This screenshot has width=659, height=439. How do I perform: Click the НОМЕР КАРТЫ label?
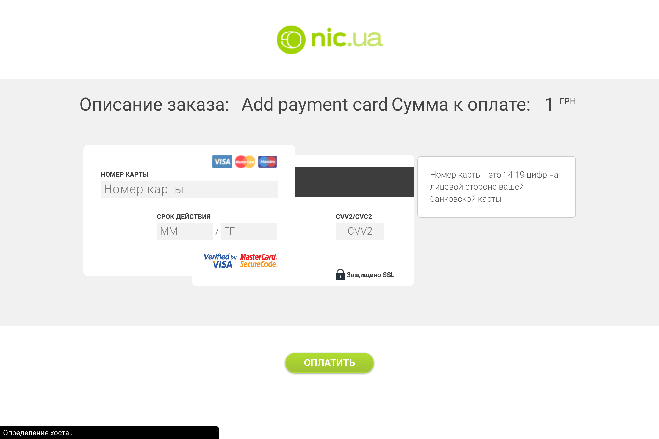pos(124,175)
